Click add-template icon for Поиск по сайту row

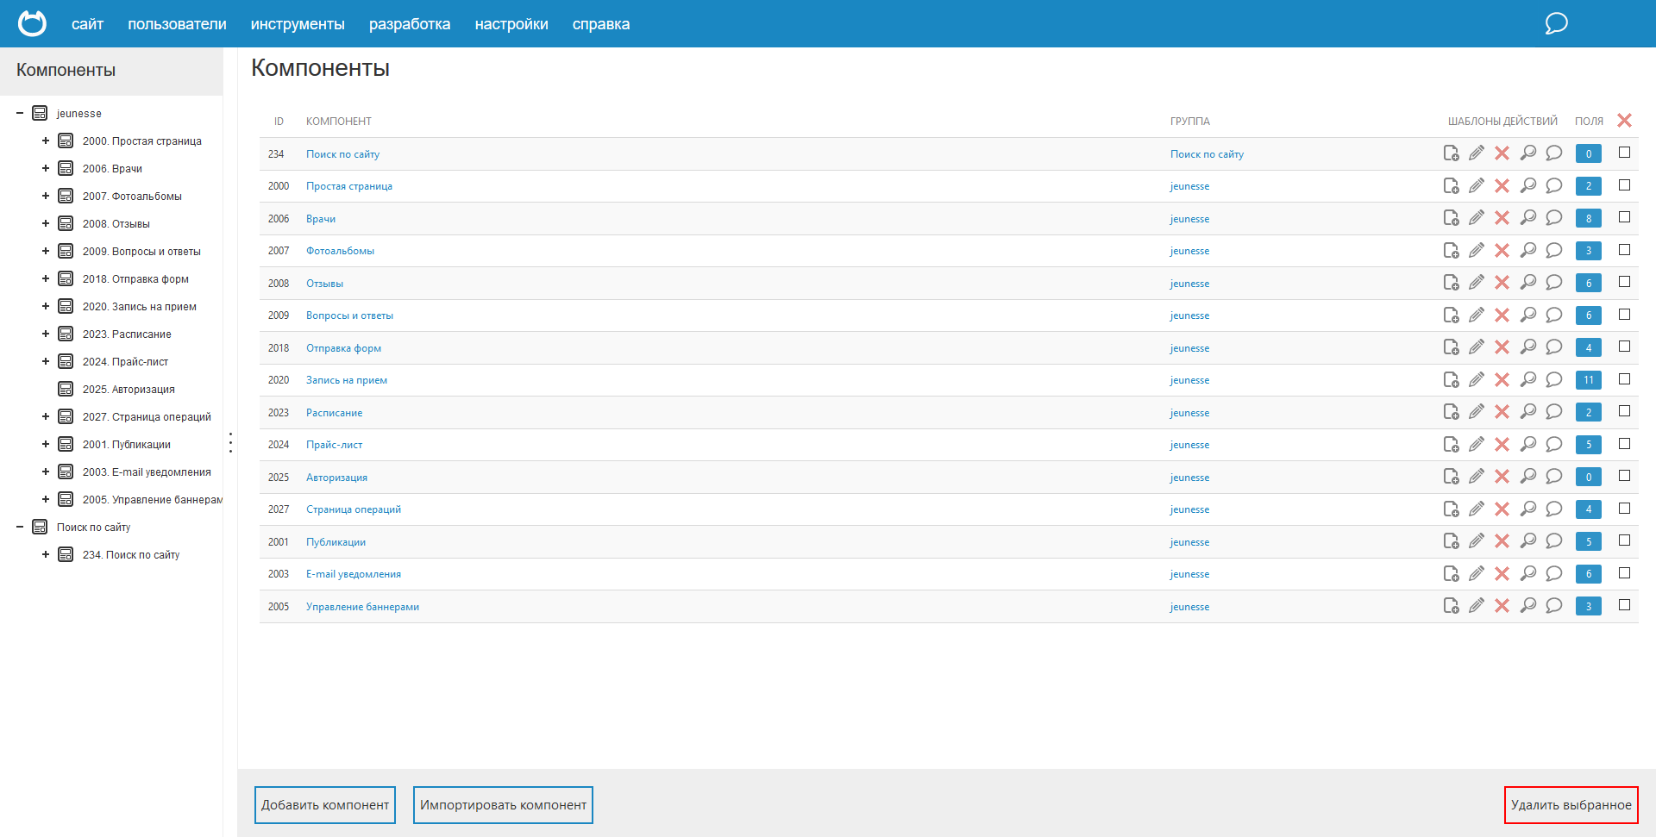(1451, 153)
